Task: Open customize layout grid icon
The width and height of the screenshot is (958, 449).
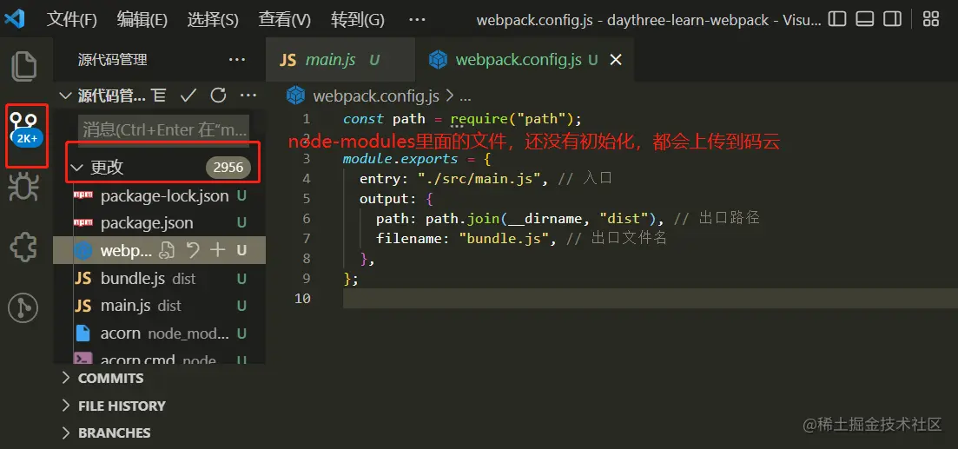Action: pos(930,19)
